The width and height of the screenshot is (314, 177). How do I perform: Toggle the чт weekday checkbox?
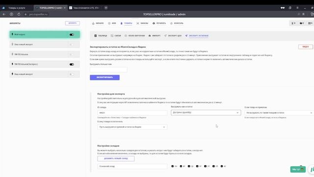[197, 166]
